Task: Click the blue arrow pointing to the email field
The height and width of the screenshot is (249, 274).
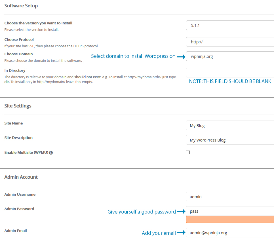Action: click(x=181, y=233)
